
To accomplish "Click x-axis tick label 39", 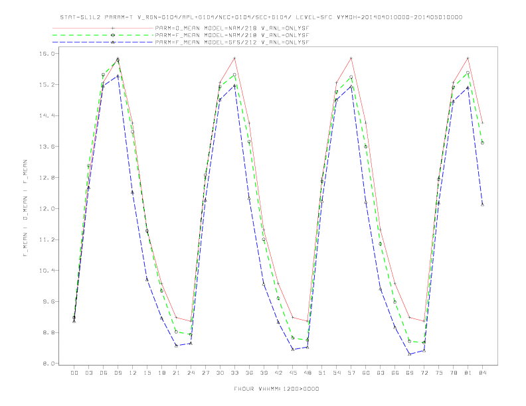I will click(x=264, y=373).
